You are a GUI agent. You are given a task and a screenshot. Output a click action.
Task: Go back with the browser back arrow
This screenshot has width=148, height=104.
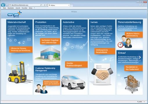pyautogui.click(x=3, y=5)
